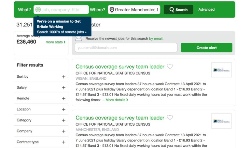250x148 pixels.
Task: Open Wigan Census coverage survey team leader title
Action: point(120,67)
